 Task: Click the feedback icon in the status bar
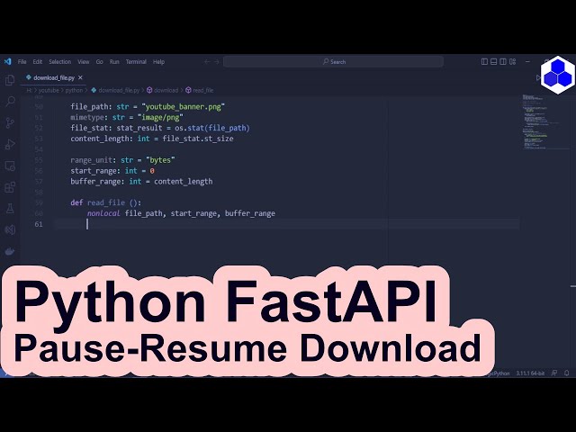[554, 373]
